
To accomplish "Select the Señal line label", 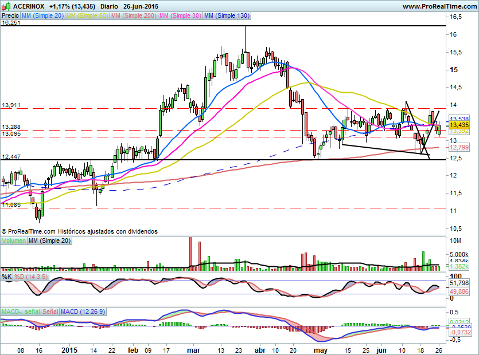I will [x=50, y=311].
